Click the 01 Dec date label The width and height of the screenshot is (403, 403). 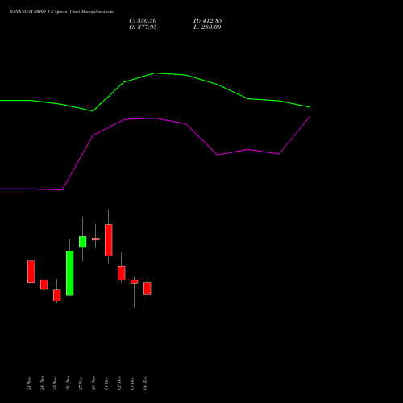(106, 383)
